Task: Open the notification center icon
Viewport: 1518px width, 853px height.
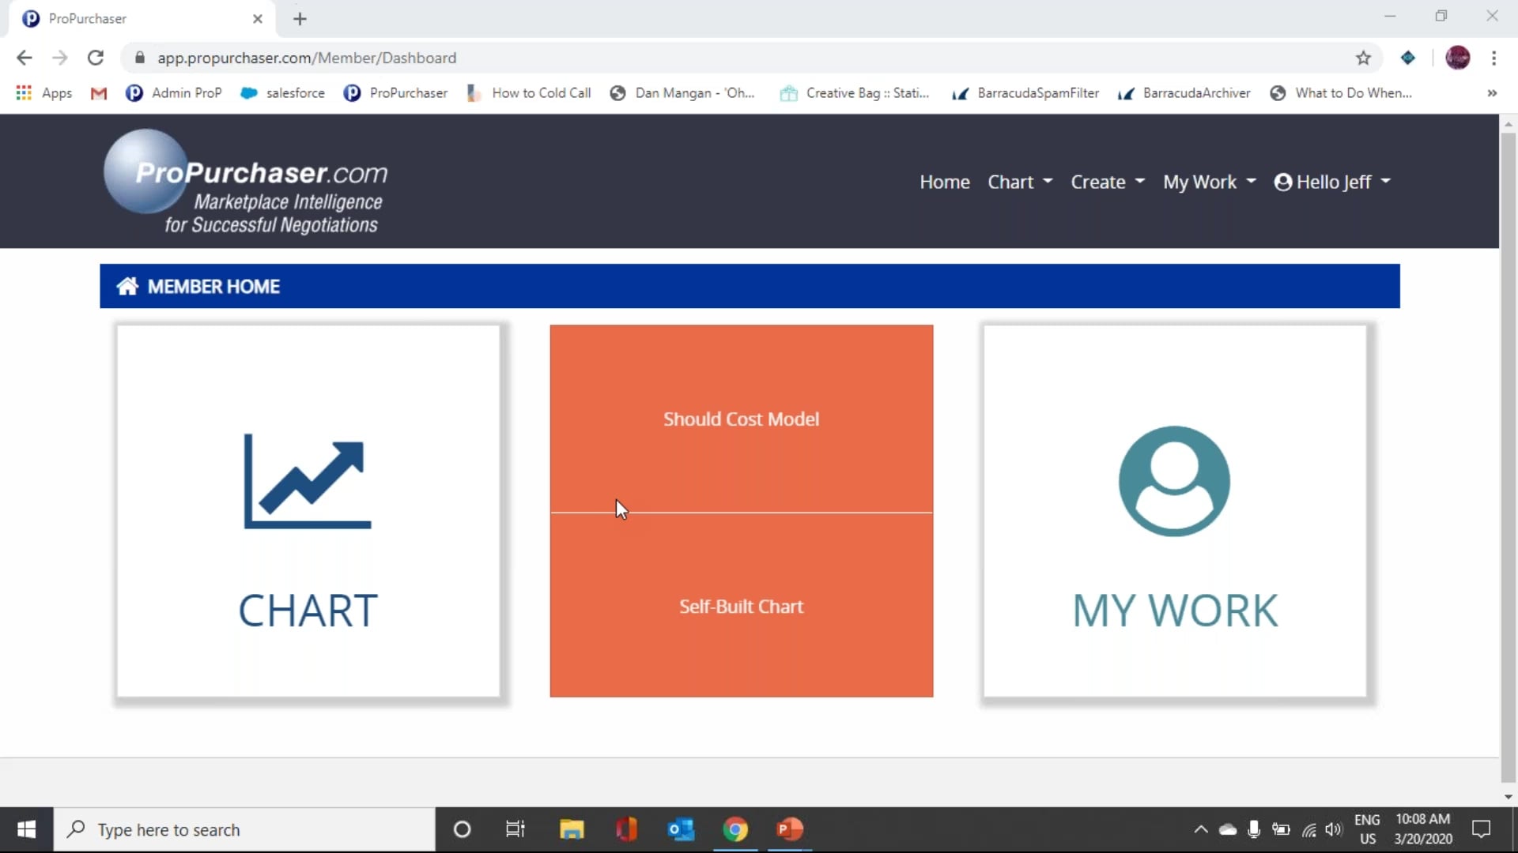Action: tap(1481, 829)
